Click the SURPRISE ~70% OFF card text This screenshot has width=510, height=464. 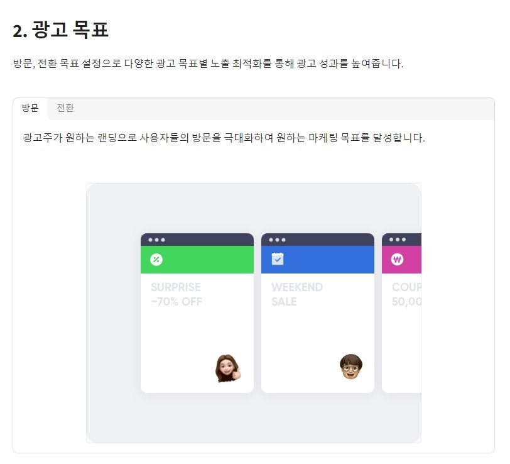coord(176,294)
